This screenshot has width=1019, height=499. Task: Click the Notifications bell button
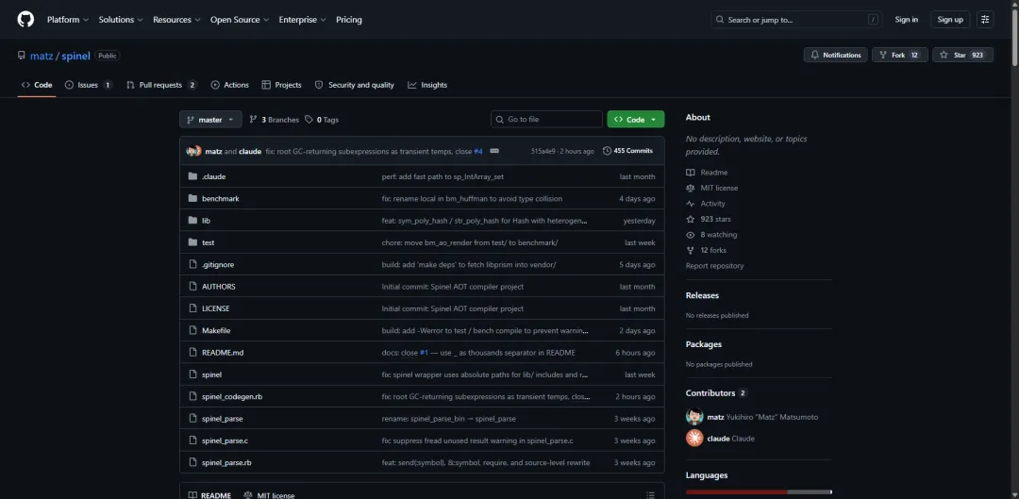pos(836,56)
